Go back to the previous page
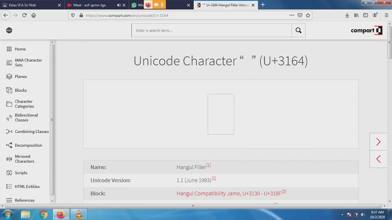 [6, 15]
